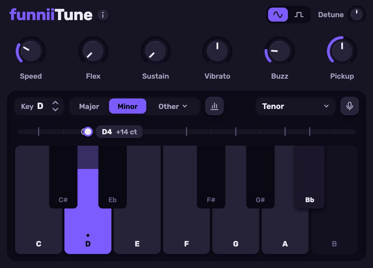This screenshot has width=373, height=268.
Task: Click the D4 +14 ct pitch readout
Action: point(119,132)
